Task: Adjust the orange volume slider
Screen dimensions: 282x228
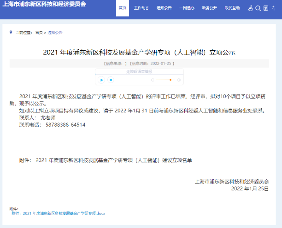Action: pos(170,80)
